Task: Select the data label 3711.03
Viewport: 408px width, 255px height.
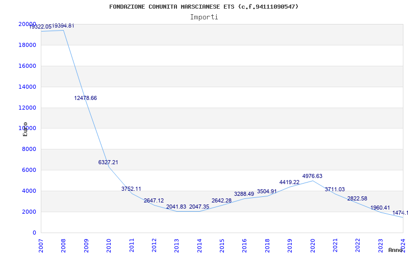Action: (335, 189)
